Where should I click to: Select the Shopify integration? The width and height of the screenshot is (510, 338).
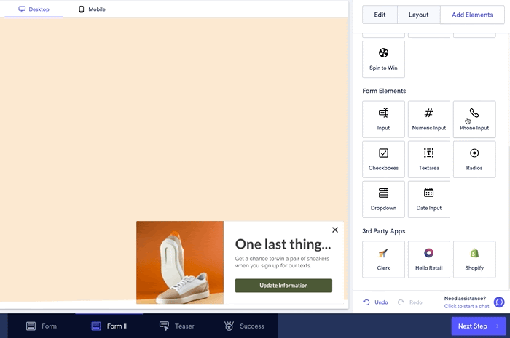point(474,259)
